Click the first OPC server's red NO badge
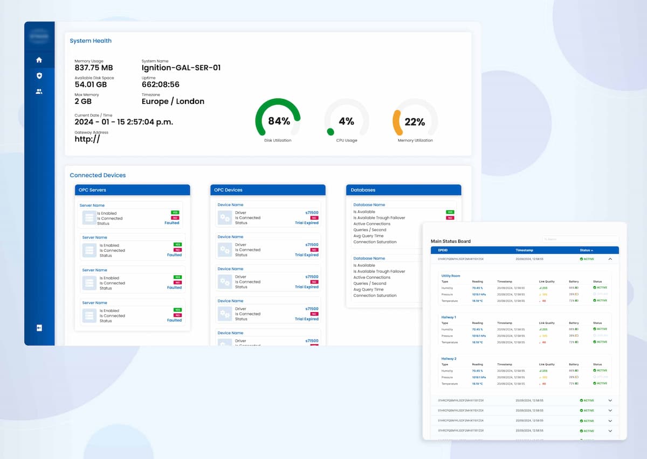The width and height of the screenshot is (647, 459). click(175, 218)
